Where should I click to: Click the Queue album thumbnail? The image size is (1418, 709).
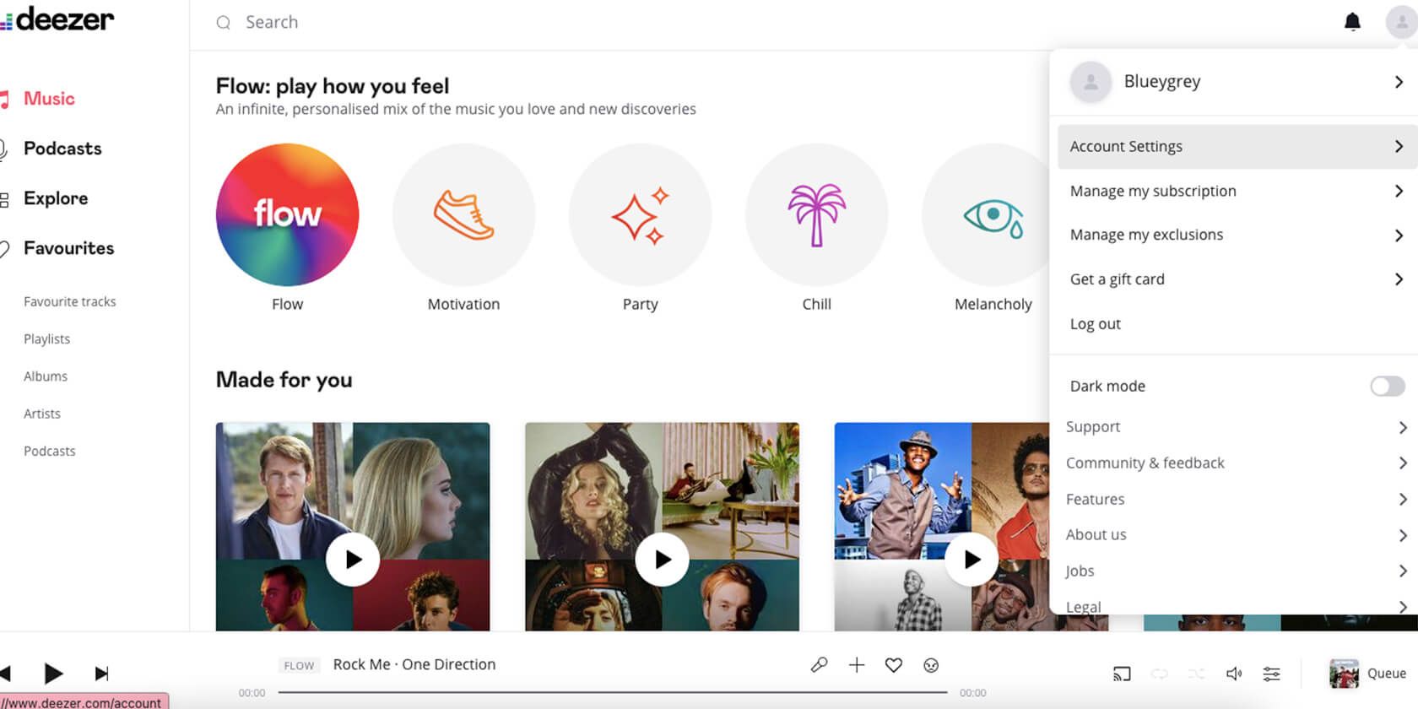pos(1344,674)
